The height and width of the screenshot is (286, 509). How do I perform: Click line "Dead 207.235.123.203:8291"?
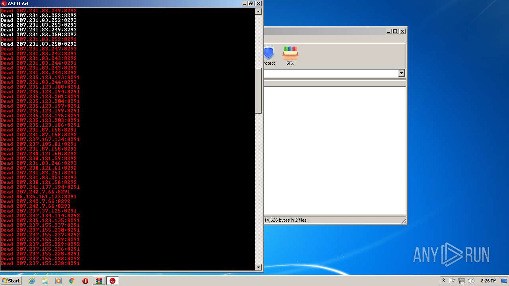[x=40, y=120]
